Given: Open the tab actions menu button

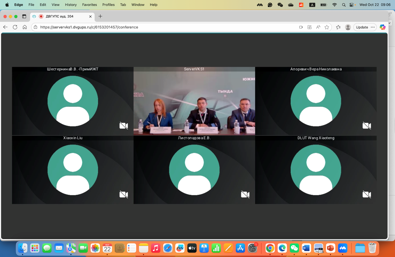Looking at the screenshot, I should coord(24,16).
